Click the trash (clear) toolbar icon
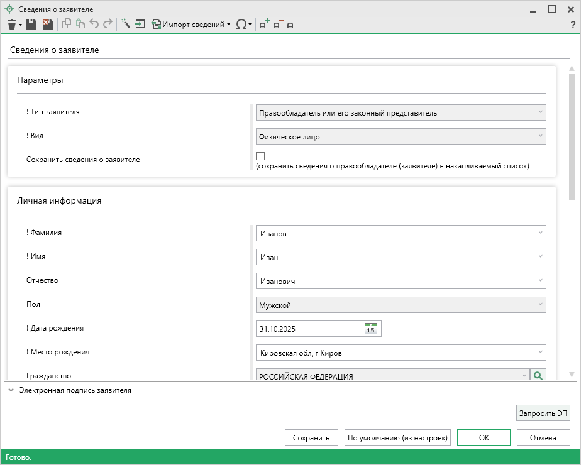581x465 pixels. 11,25
